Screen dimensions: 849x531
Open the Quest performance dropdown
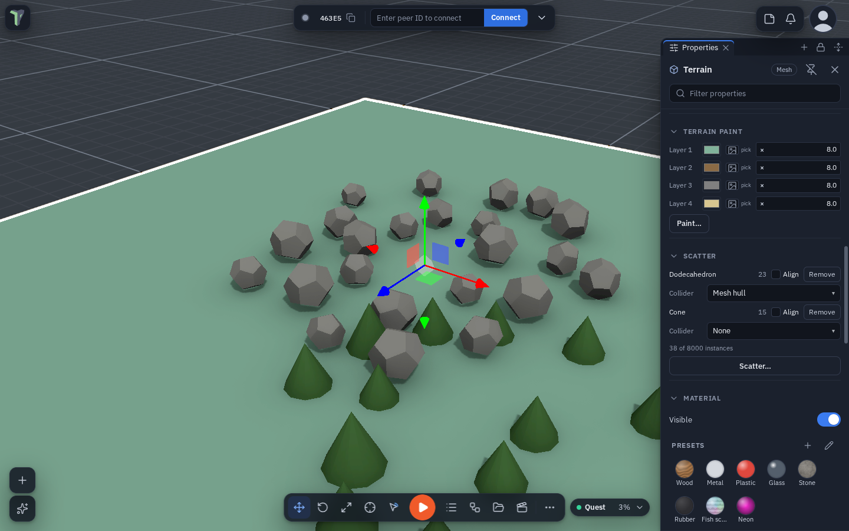click(610, 507)
